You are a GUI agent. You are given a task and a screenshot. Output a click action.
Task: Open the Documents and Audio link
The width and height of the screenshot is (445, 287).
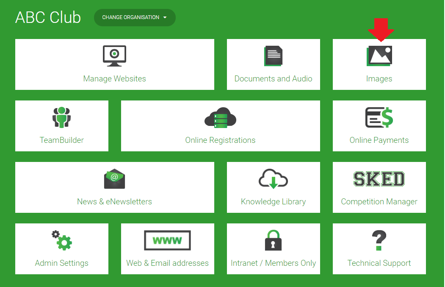[273, 79]
